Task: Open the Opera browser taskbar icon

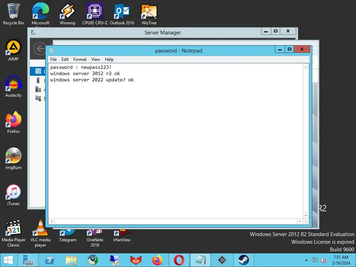Action: [179, 260]
